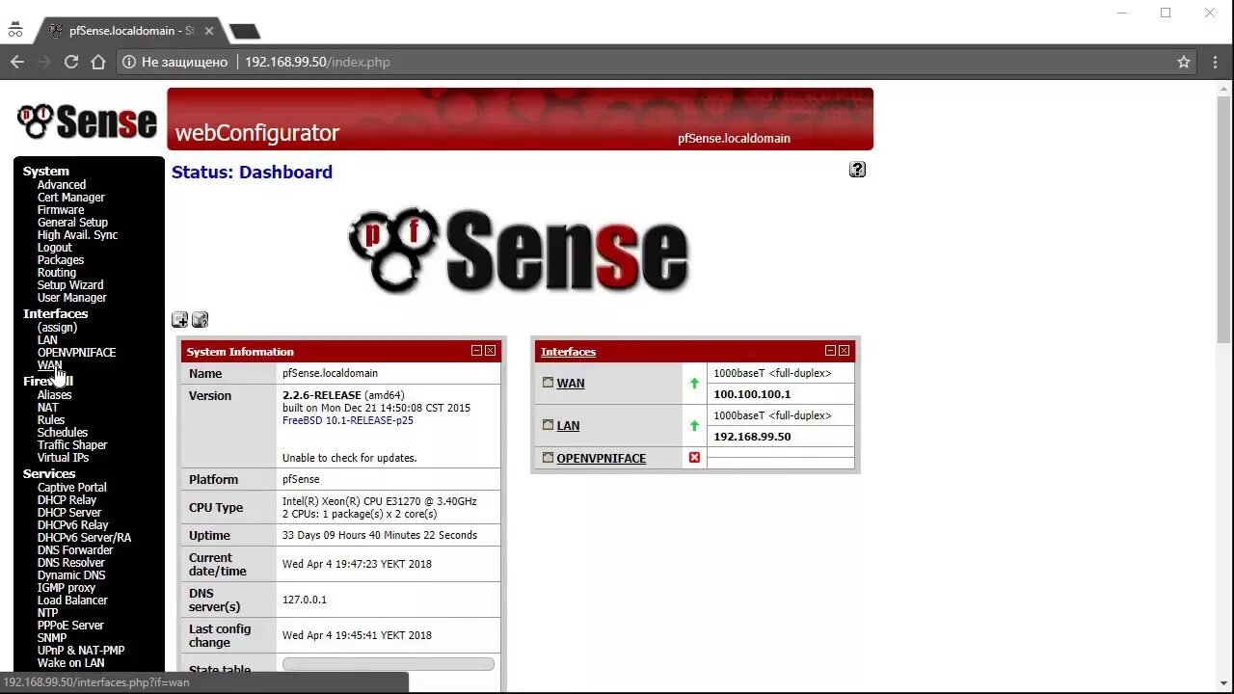Image resolution: width=1234 pixels, height=694 pixels.
Task: Click the pfSense logo at top left
Action: coord(87,121)
